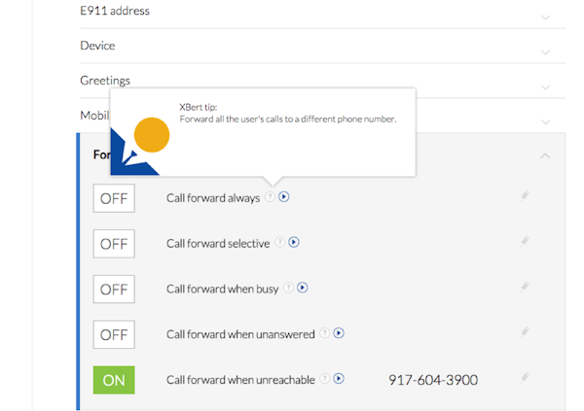The image size is (584, 411).
Task: Edit Call forward selective with pencil icon
Action: (525, 241)
